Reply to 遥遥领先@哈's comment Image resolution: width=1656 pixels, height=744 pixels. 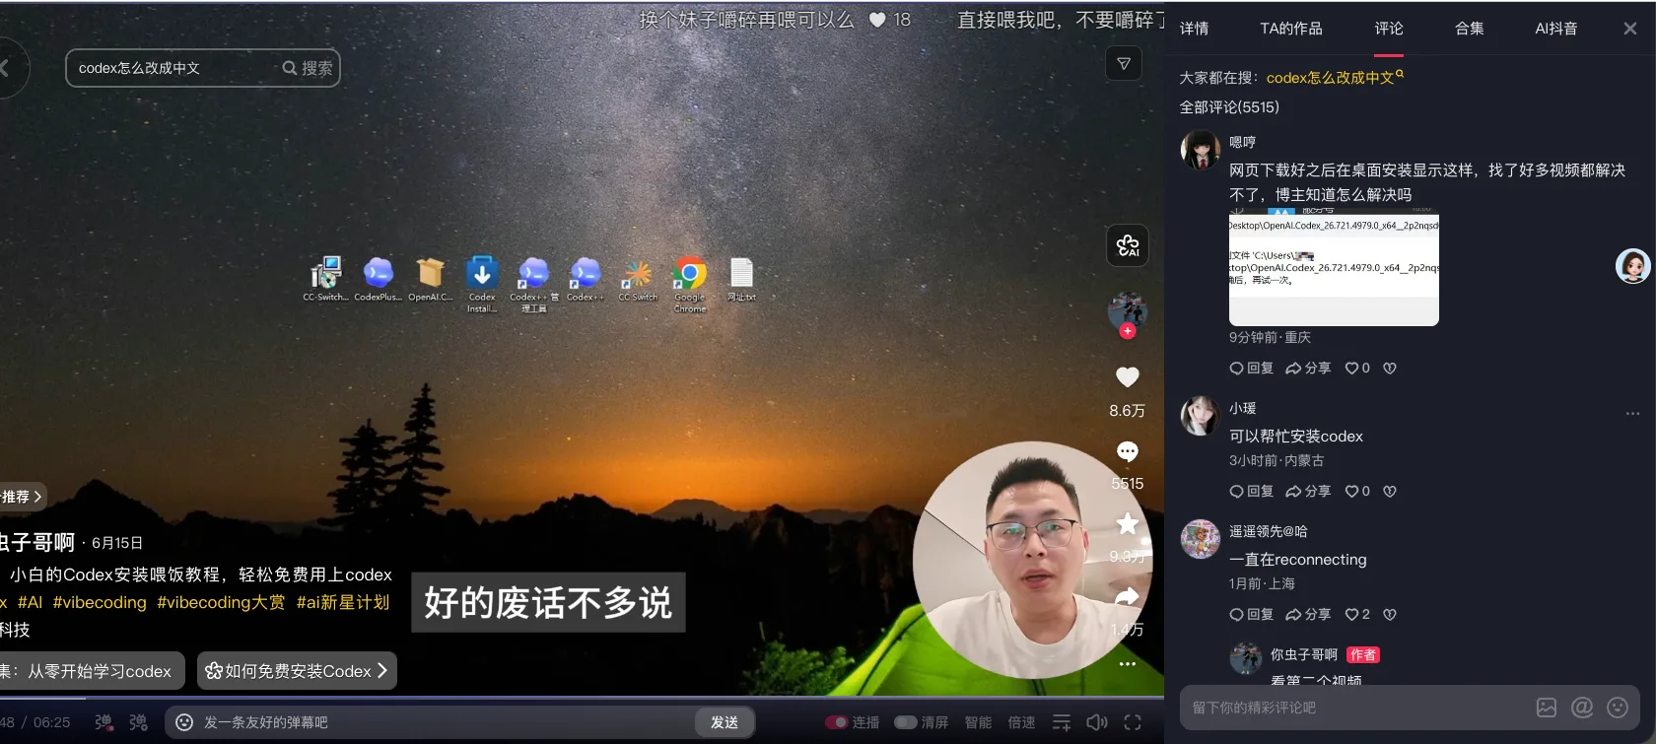click(x=1251, y=614)
